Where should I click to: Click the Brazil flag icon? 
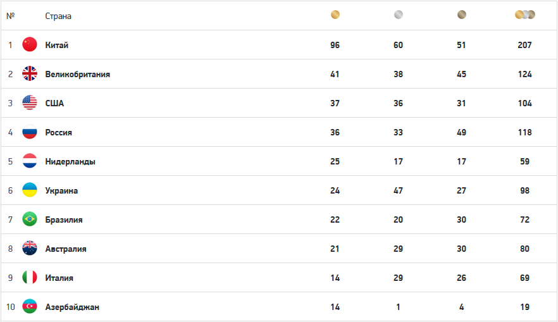(x=30, y=220)
